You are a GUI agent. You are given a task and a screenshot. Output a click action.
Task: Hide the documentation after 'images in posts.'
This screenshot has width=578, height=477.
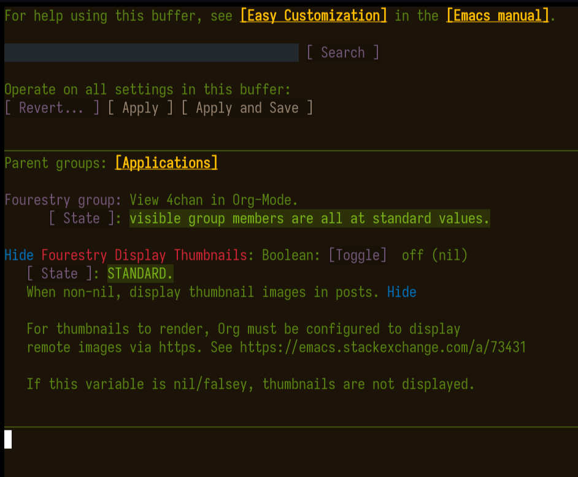402,292
